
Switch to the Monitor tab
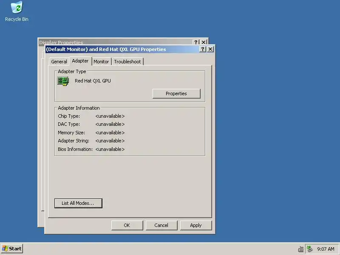101,62
